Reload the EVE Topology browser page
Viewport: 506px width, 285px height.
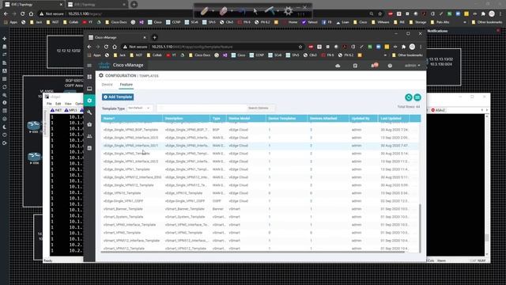coord(22,14)
